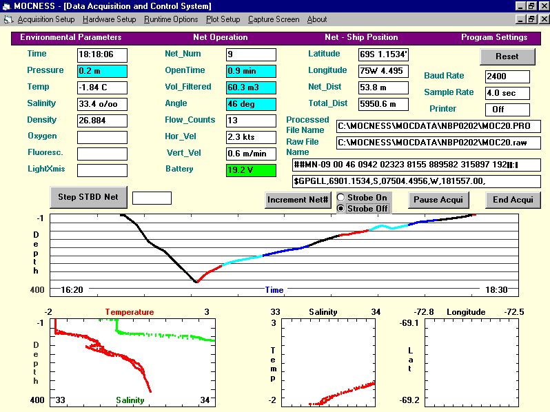Click the Salinity field showing 33.4 o/oo
Image resolution: width=550 pixels, height=412 pixels.
pos(102,104)
